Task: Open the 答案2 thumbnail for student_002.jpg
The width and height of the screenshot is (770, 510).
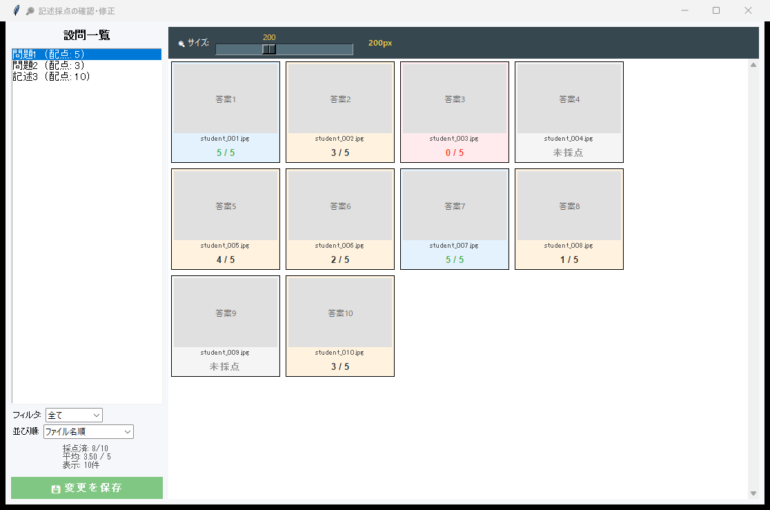Action: [x=340, y=99]
